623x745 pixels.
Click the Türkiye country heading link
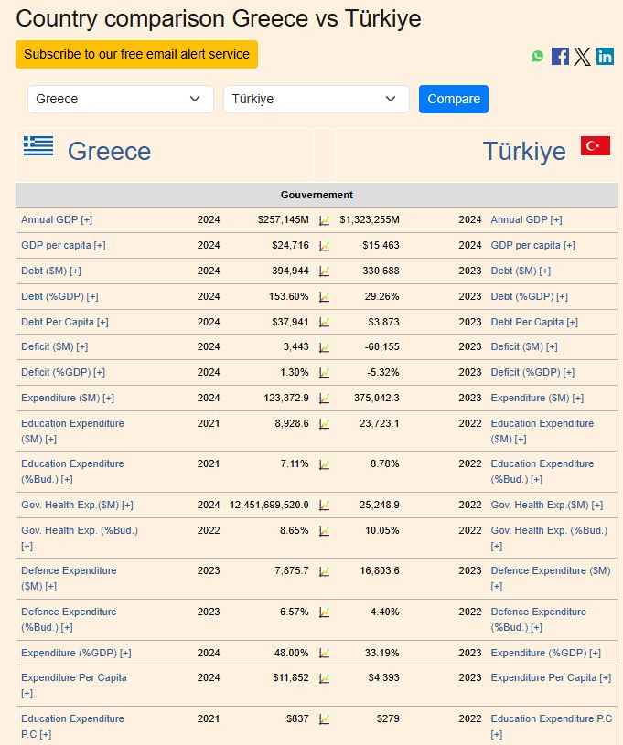(524, 152)
